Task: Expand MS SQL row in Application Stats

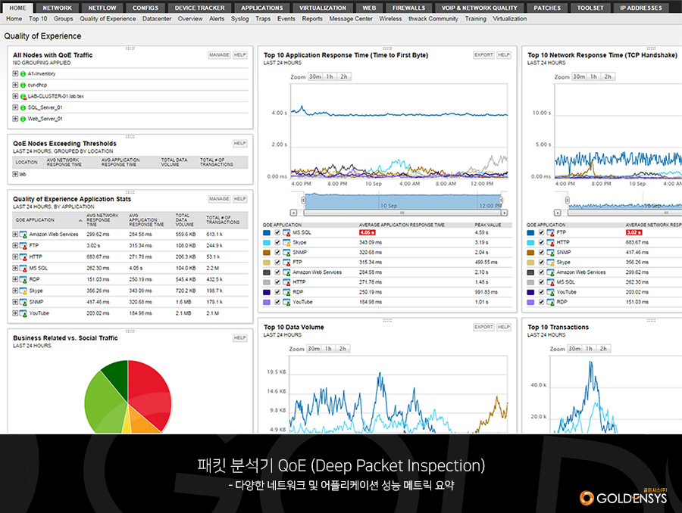Action: tap(15, 269)
